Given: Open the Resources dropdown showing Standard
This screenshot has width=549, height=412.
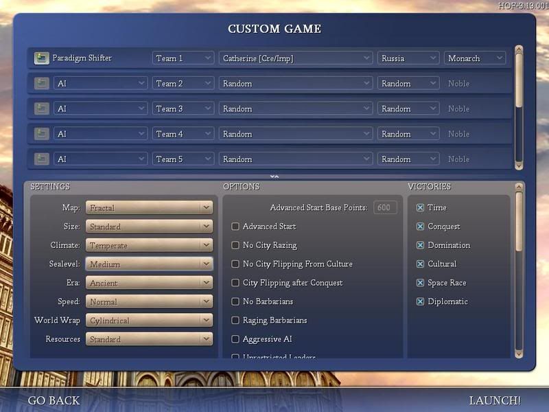Looking at the screenshot, I should [149, 339].
